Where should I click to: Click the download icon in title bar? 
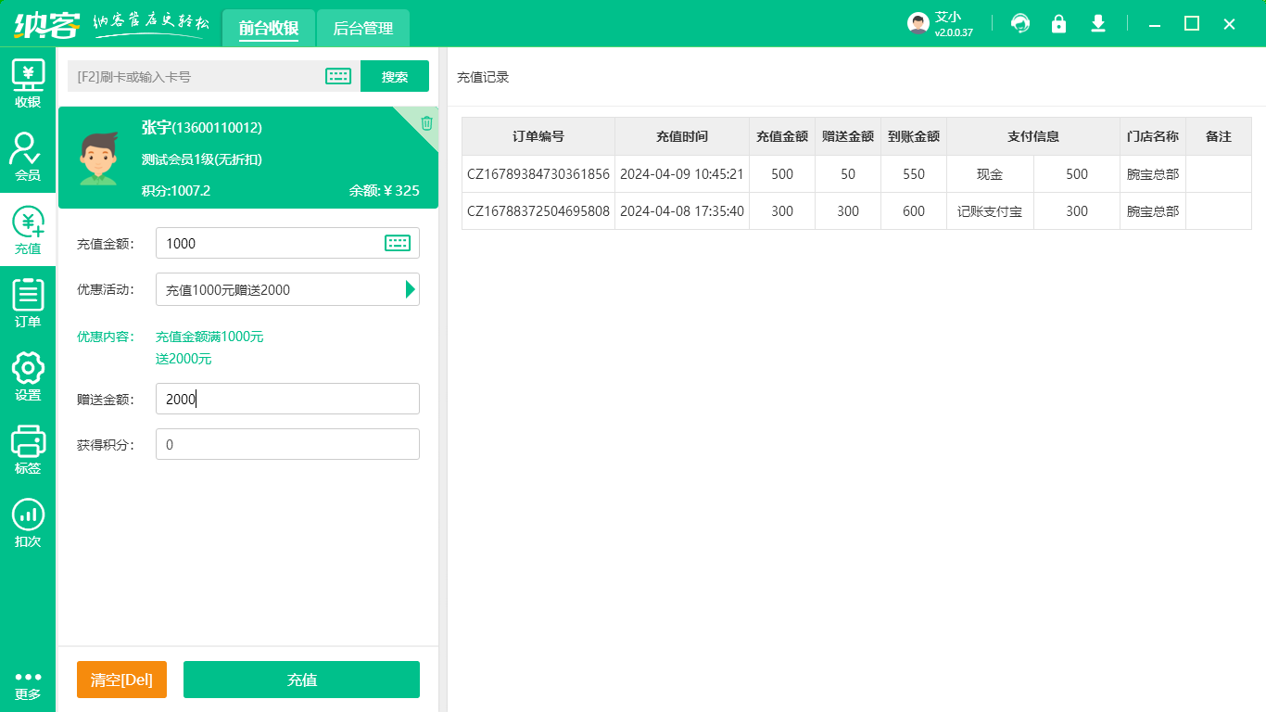click(x=1098, y=24)
